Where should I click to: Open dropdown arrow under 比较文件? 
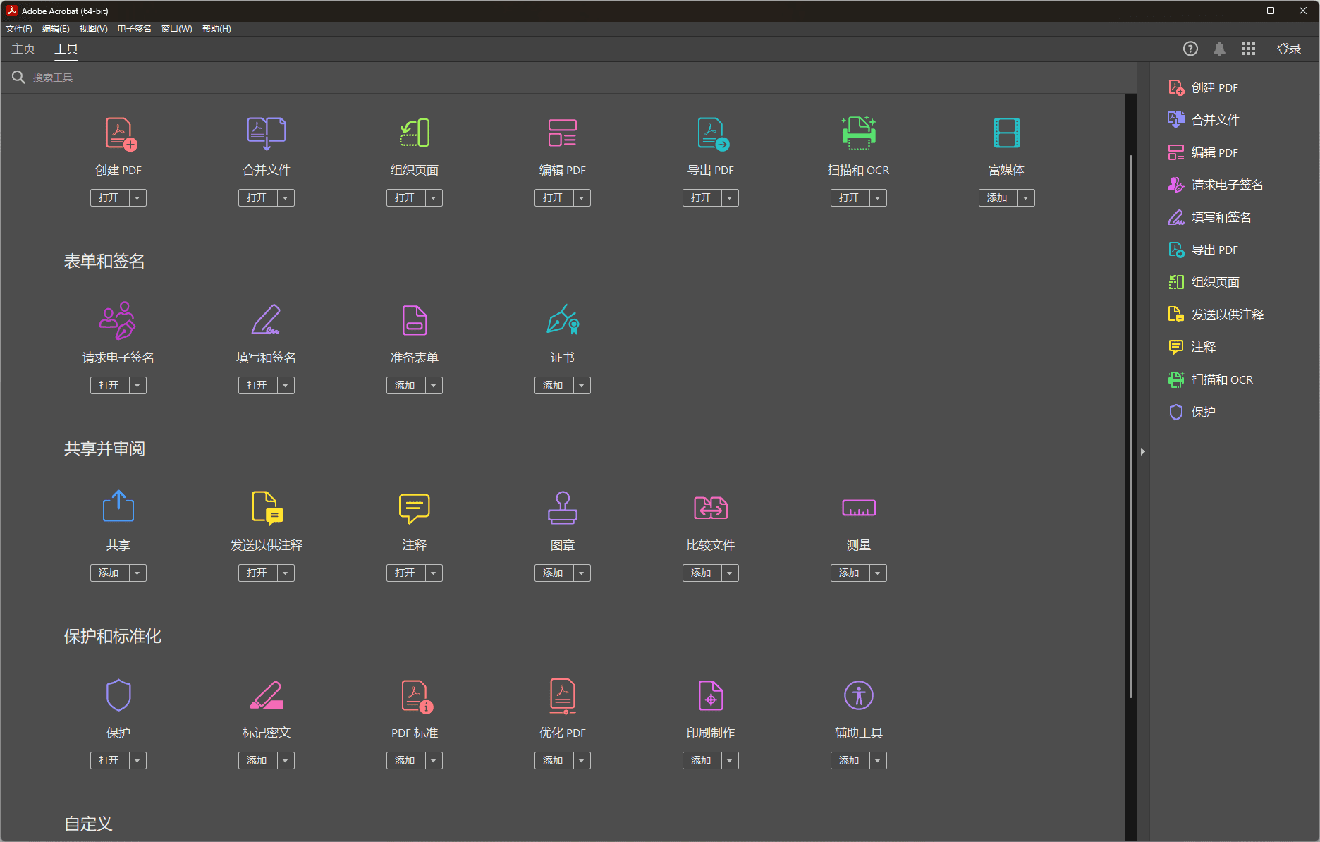(730, 573)
